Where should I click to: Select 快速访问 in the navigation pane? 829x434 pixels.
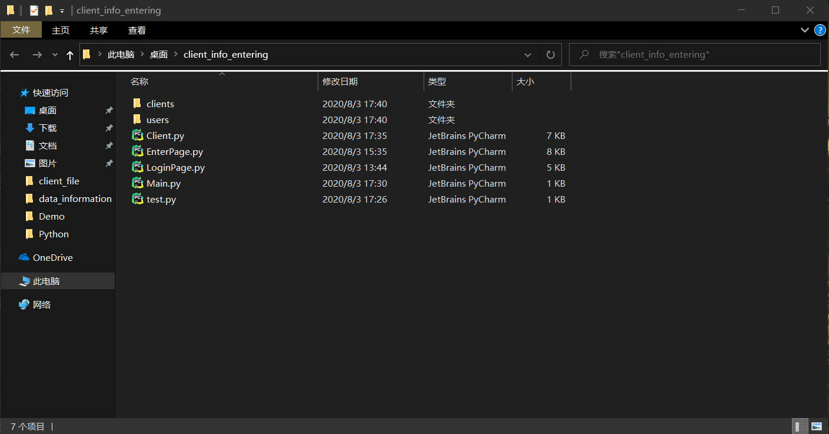[50, 92]
